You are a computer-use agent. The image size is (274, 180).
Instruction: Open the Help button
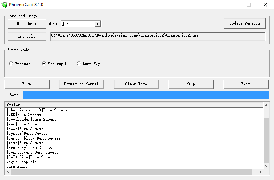pos(191,84)
